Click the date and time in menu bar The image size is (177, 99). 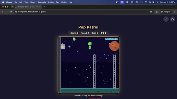(168, 2)
